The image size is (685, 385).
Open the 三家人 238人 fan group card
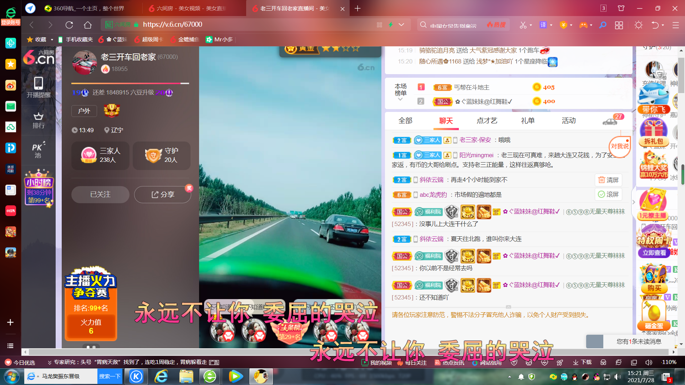100,155
